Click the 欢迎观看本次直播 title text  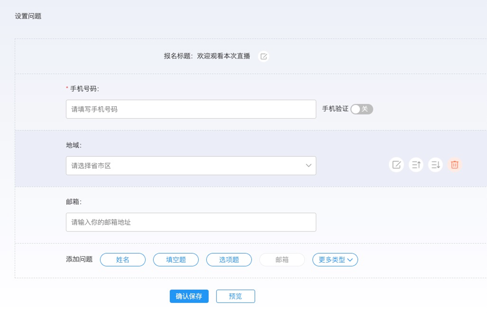point(223,56)
